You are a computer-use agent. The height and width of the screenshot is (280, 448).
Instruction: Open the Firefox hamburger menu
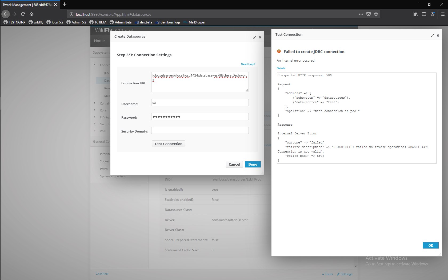pyautogui.click(x=443, y=14)
